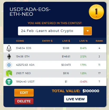Click the Cardano ADA coin icon

point(9,65)
